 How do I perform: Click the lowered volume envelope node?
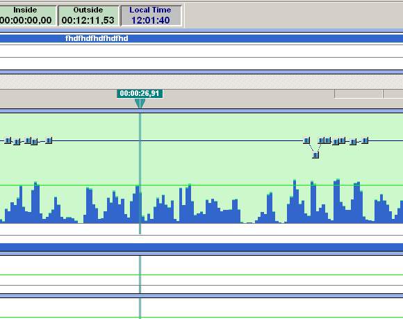[x=315, y=155]
